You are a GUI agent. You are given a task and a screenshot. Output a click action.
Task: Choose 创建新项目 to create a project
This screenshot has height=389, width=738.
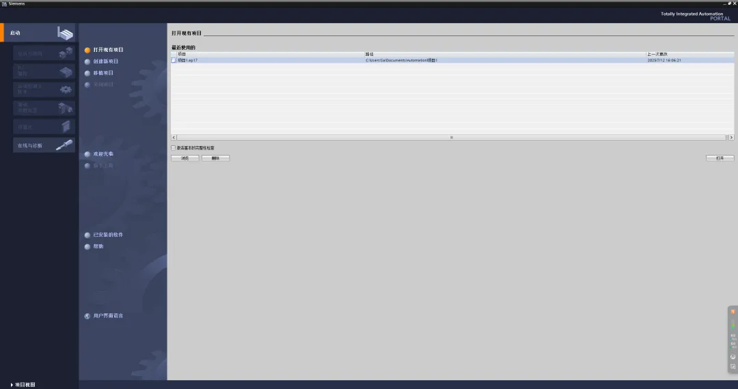point(101,61)
